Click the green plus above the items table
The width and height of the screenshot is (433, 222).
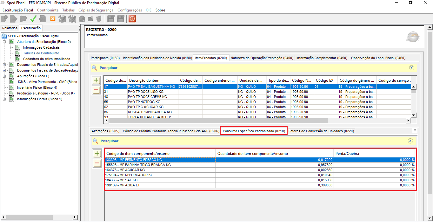tap(96, 80)
